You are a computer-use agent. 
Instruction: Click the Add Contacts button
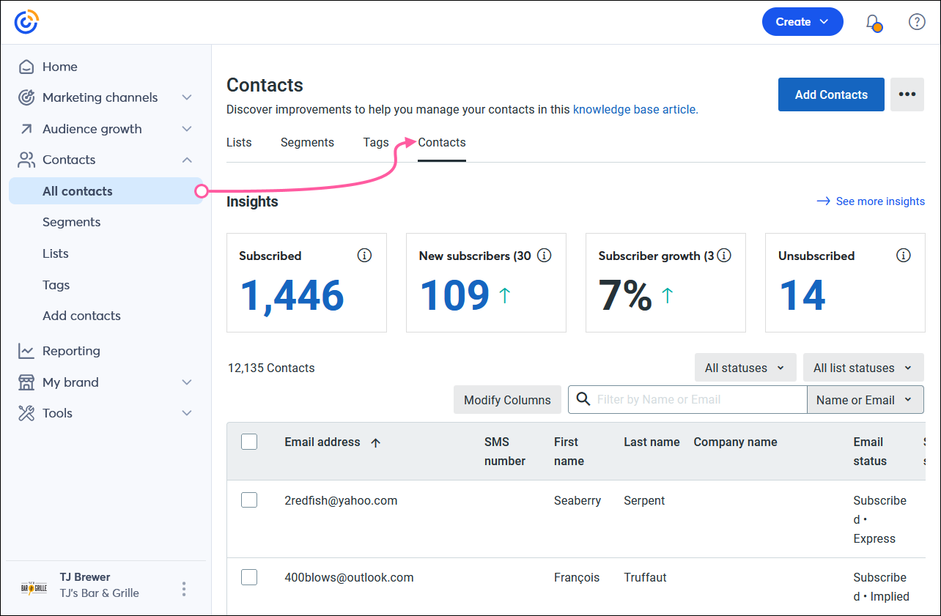[x=831, y=94]
